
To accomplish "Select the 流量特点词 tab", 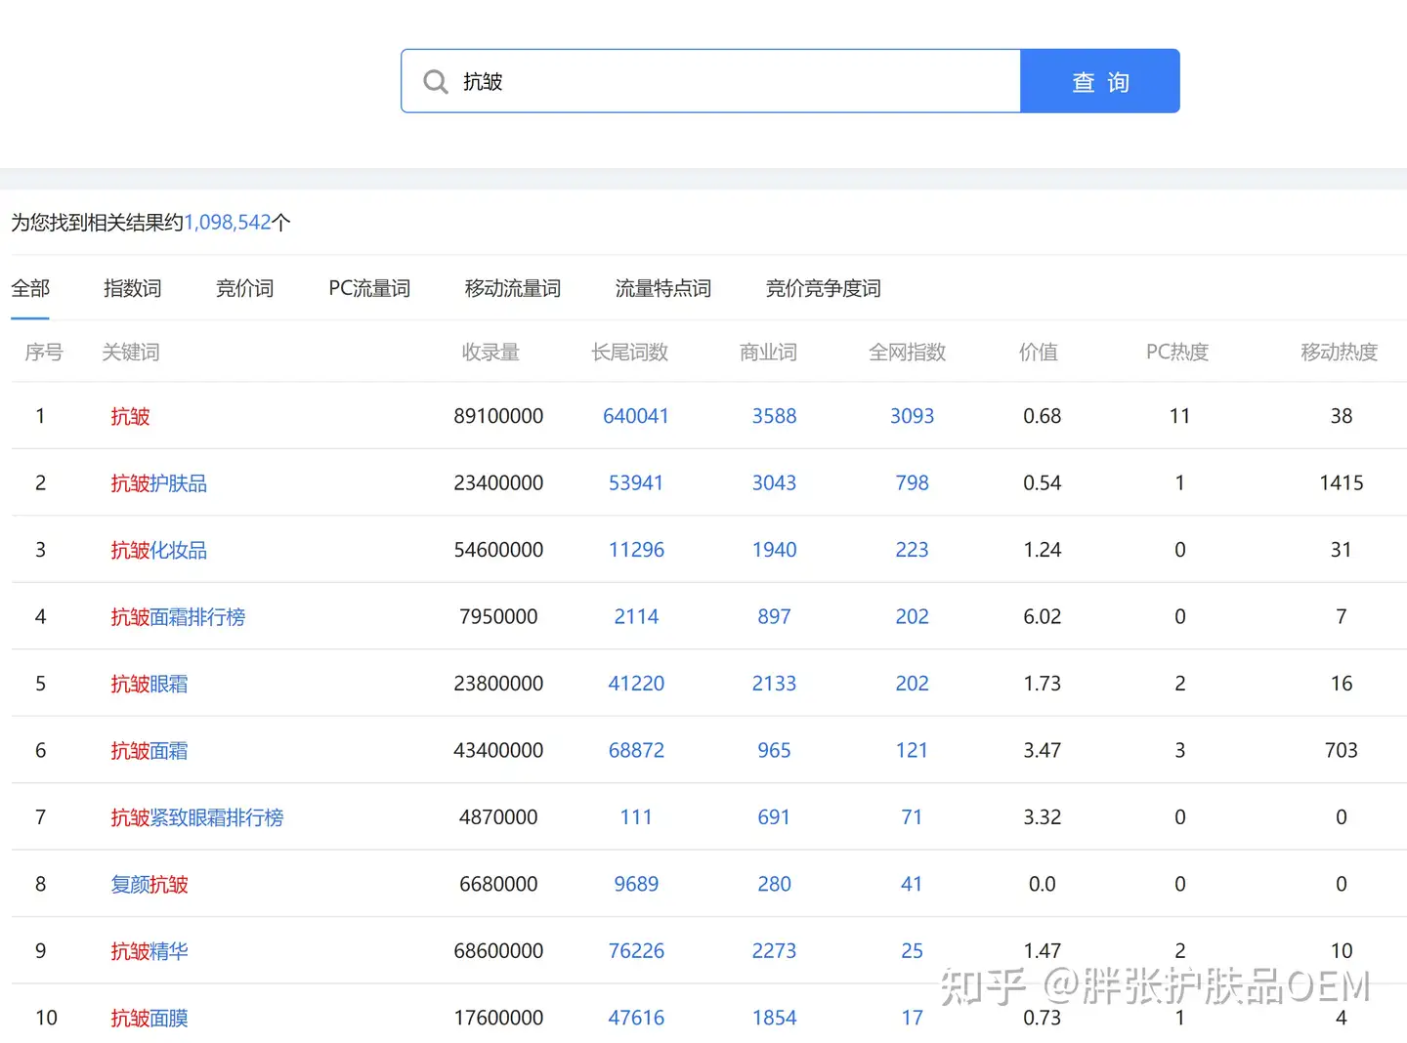I will pyautogui.click(x=663, y=288).
